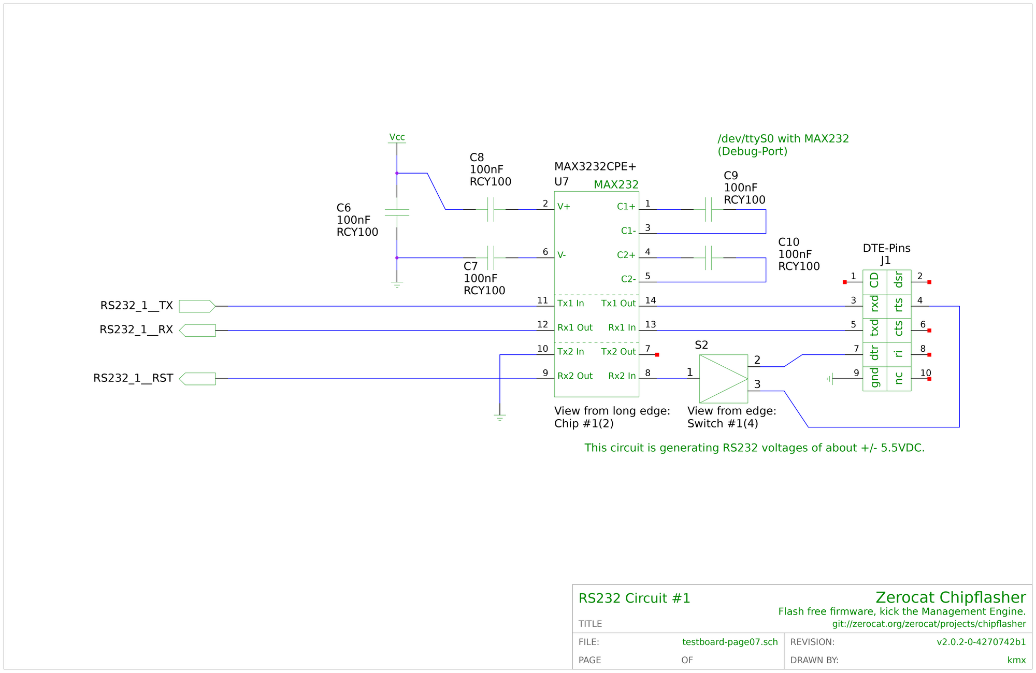Click the unconnected red endpoint at J1 pin 6
1036x673 pixels.
pos(929,331)
